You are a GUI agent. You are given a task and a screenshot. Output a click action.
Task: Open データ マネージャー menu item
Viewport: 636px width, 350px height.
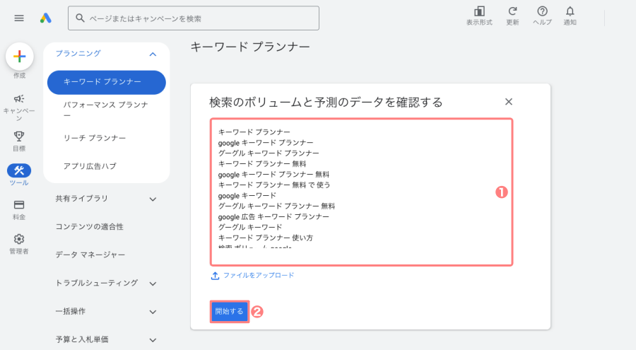[x=90, y=255]
